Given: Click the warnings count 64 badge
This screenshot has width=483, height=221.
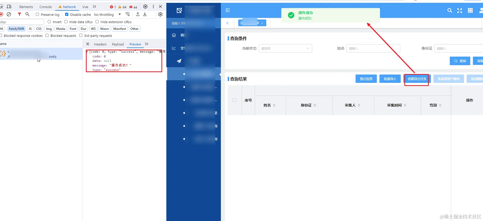Looking at the screenshot, I should (122, 7).
